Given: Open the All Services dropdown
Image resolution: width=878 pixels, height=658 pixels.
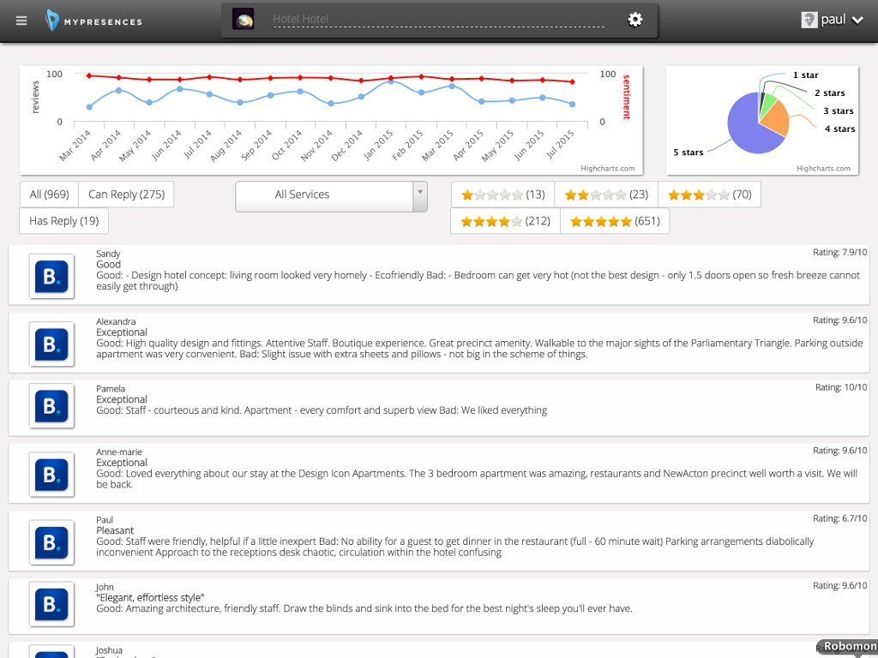Looking at the screenshot, I should [x=332, y=196].
